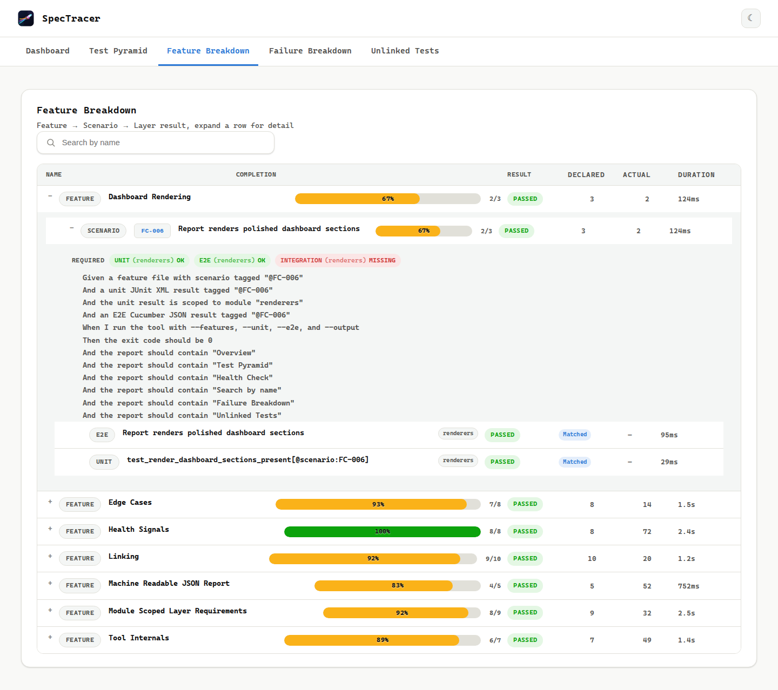Click the 9/10 count in Linking row

click(x=493, y=559)
